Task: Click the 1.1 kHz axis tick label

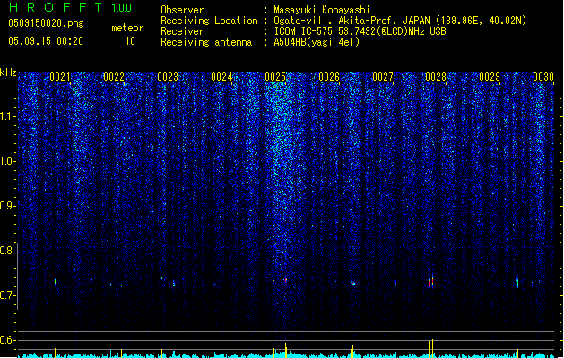Action: [7, 116]
